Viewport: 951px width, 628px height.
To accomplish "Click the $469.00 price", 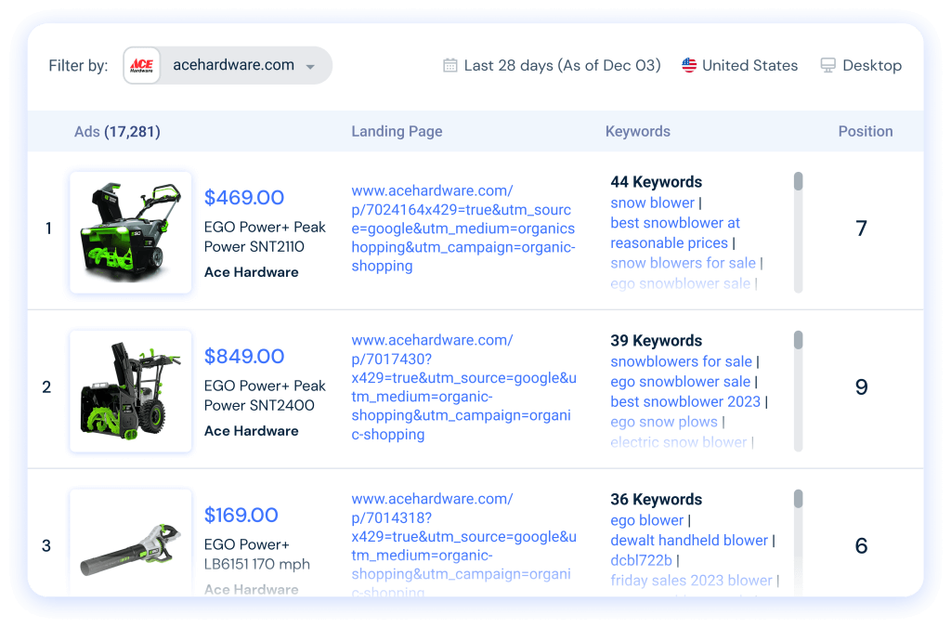I will 244,198.
